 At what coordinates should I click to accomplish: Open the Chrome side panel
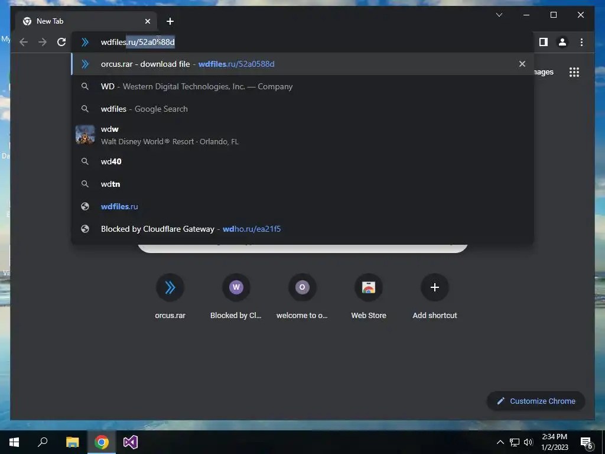544,42
